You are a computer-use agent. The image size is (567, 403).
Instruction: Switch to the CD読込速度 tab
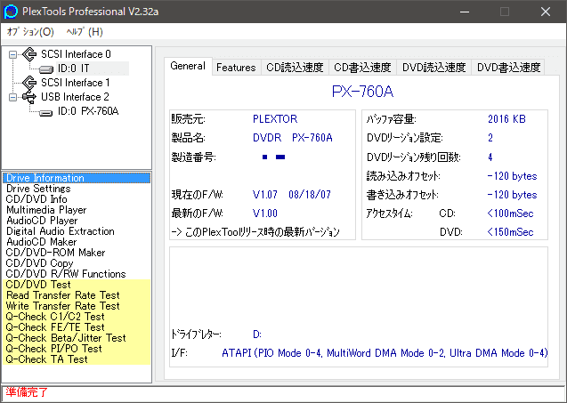(x=295, y=68)
